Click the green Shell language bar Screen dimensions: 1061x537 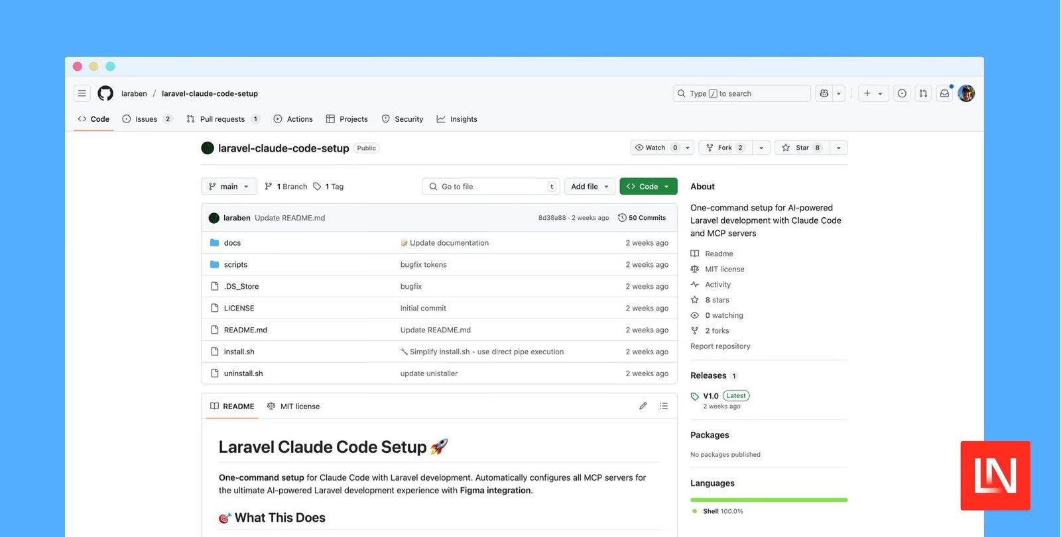pos(769,500)
